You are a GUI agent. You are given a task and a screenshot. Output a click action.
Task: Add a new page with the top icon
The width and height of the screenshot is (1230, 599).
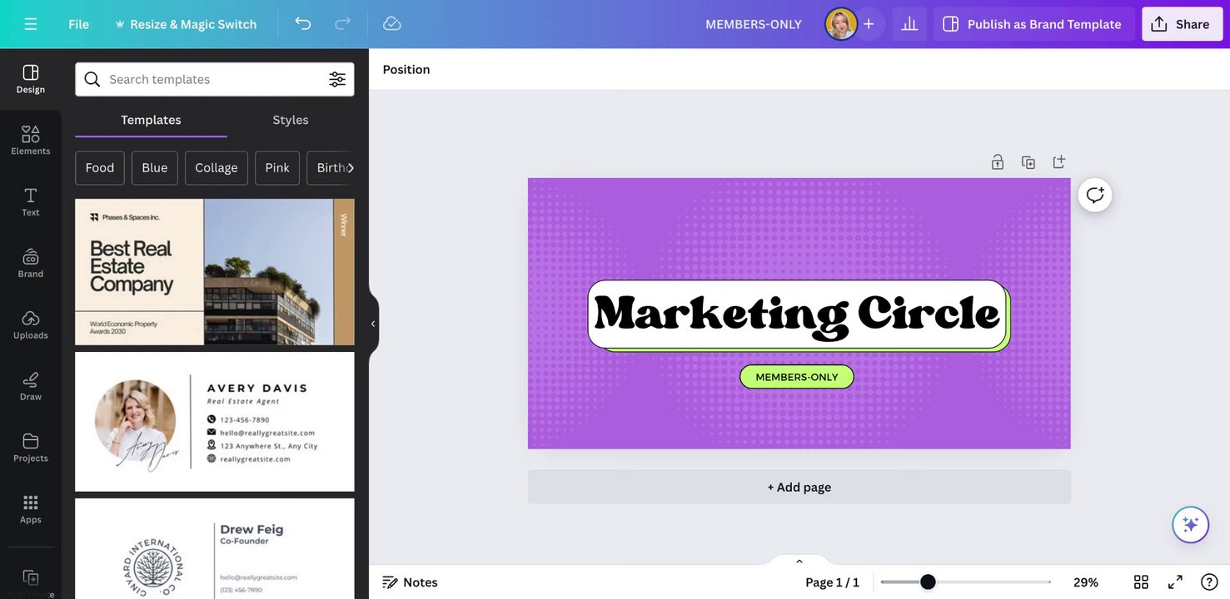tap(1059, 162)
